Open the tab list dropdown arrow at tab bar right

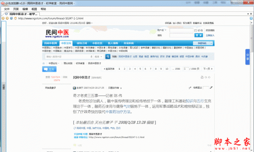(248, 14)
